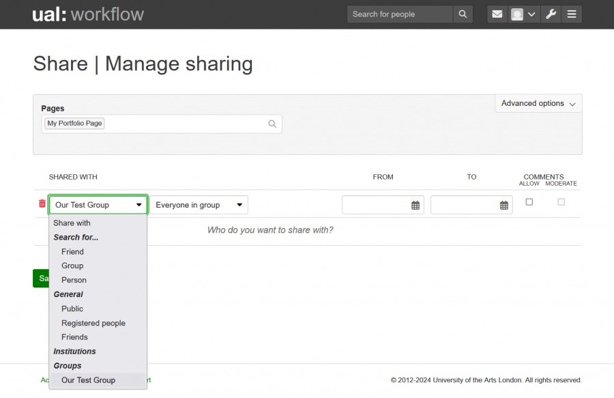
Task: Click the My Portfolio Page pages field
Action: [74, 124]
